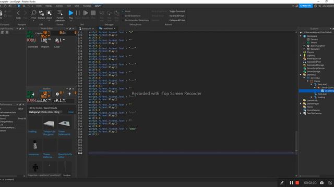The height and width of the screenshot is (187, 334).
Task: Open the SCRIPT ribbon tab
Action: [98, 6]
